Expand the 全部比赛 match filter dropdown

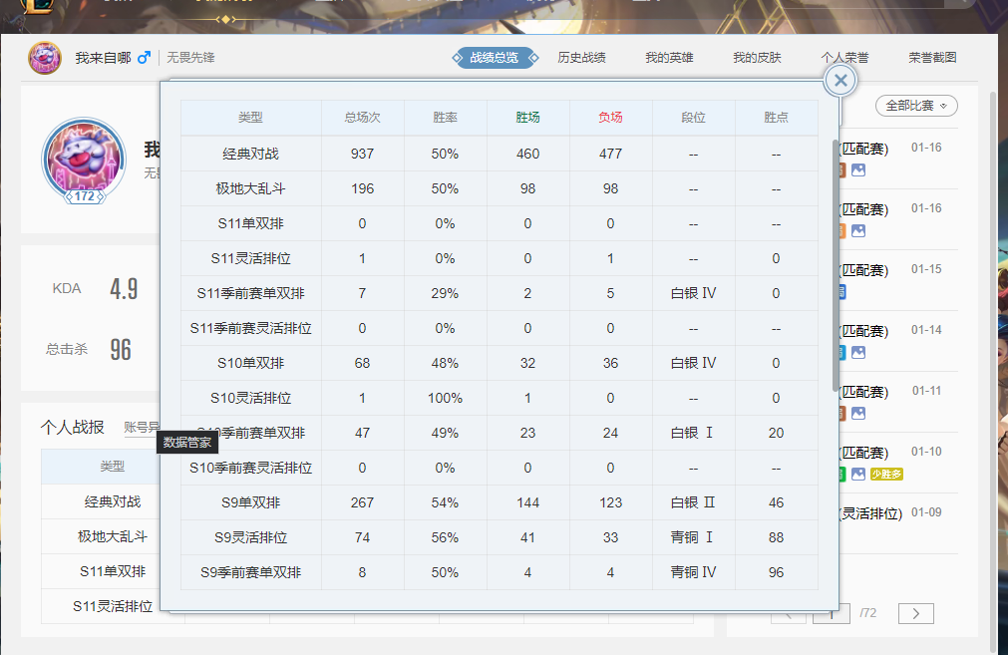[915, 106]
